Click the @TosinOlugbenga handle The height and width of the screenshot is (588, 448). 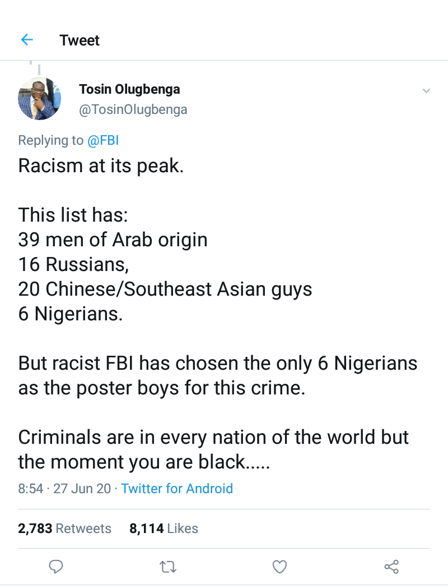[133, 109]
